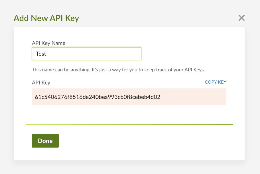Click the COPY KEY link
The width and height of the screenshot is (260, 174).
tap(216, 82)
